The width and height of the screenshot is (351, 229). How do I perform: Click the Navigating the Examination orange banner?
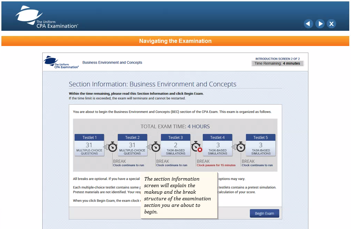[175, 41]
